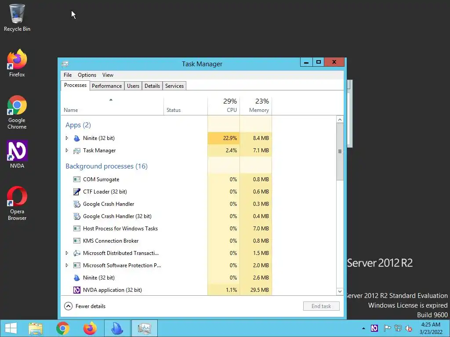The width and height of the screenshot is (450, 337).
Task: Click the KMS Connection Broker icon
Action: pos(76,241)
